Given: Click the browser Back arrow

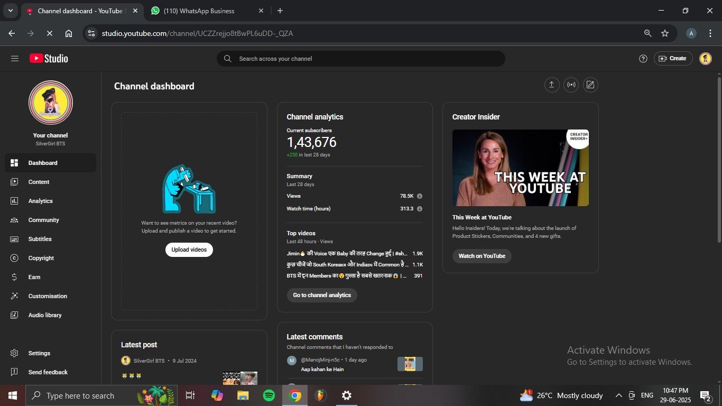Looking at the screenshot, I should click(x=12, y=33).
